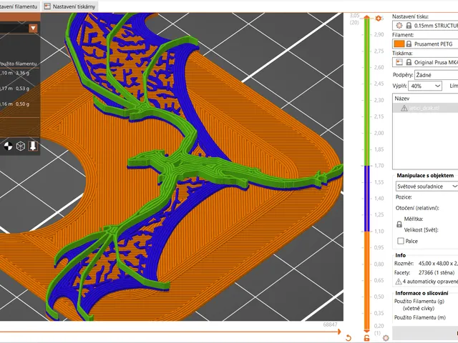This screenshot has width=458, height=343.
Task: Switch to the Nastavení tiskárny tab
Action: (x=70, y=6)
